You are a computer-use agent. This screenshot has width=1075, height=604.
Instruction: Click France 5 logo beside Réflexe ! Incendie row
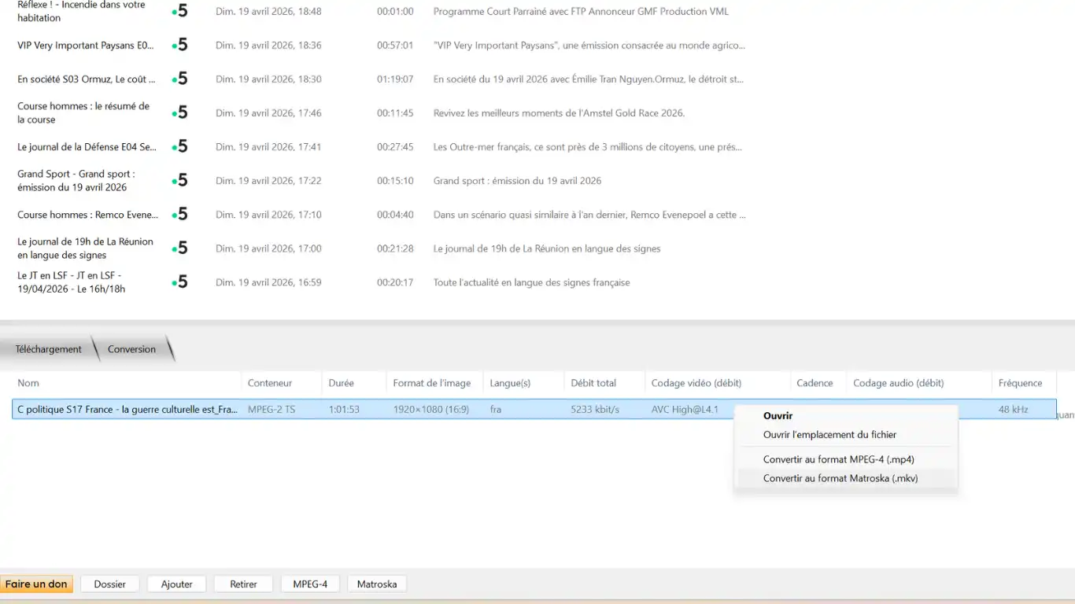(180, 12)
